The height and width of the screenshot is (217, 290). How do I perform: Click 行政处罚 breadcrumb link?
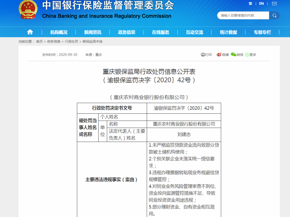[x=71, y=41]
